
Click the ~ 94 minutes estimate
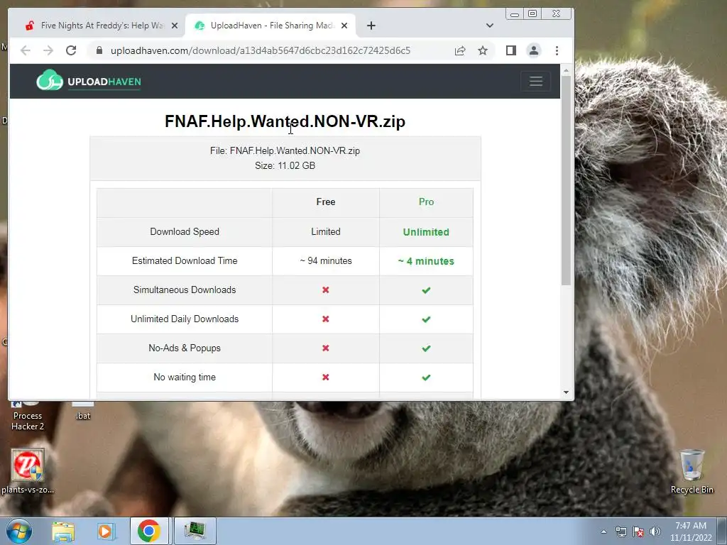325,261
